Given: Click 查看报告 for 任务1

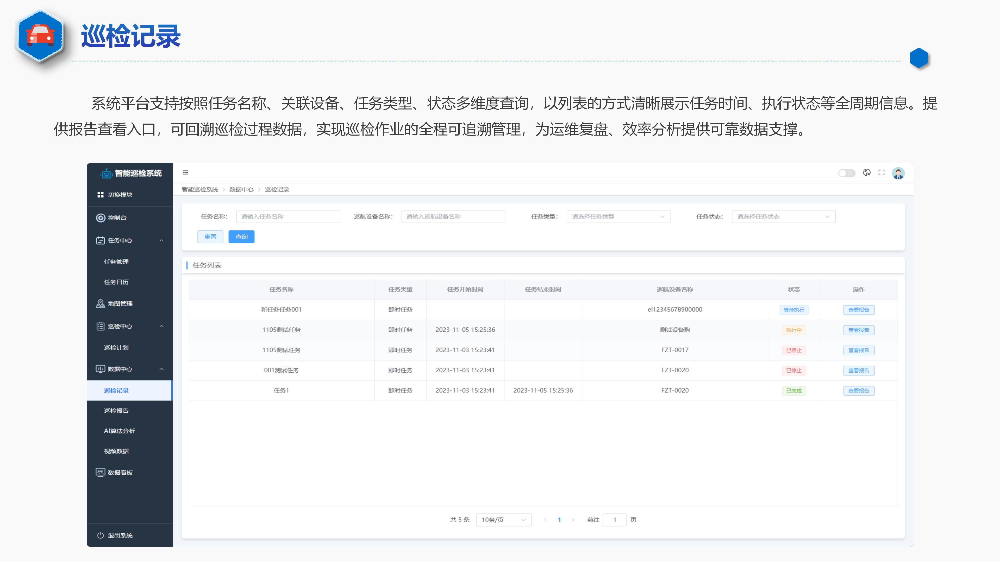Looking at the screenshot, I should pos(859,391).
